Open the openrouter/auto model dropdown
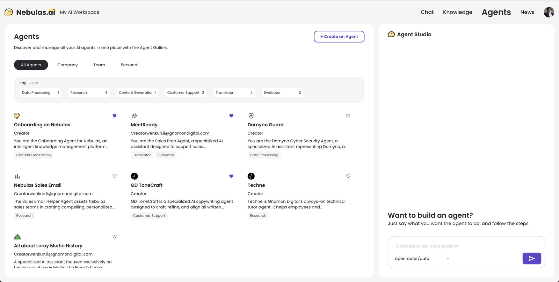The height and width of the screenshot is (282, 559). (x=422, y=259)
